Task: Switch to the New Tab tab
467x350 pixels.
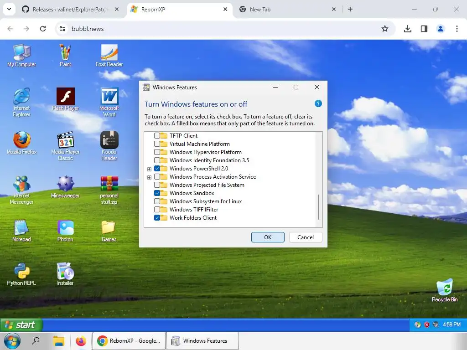Action: pos(288,9)
